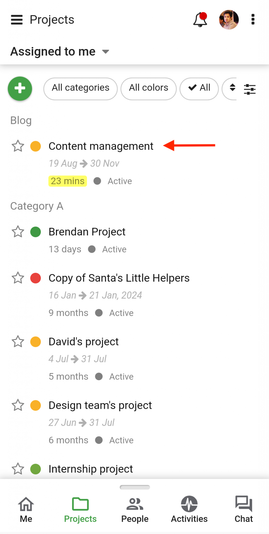Open your profile avatar picture
Image resolution: width=269 pixels, height=534 pixels.
229,20
